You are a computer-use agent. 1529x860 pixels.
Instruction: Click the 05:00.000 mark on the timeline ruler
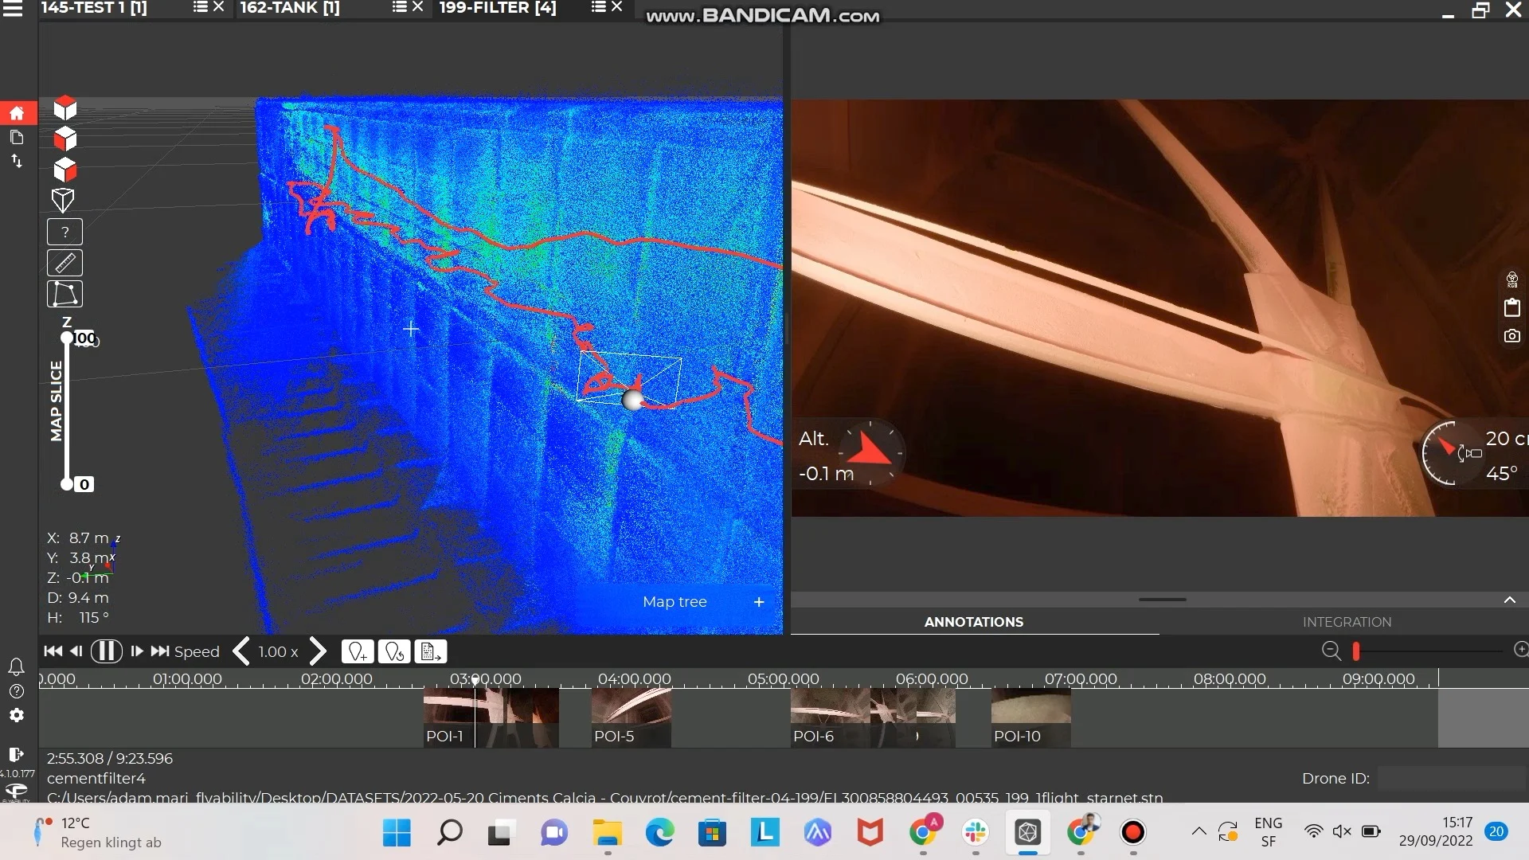click(783, 679)
